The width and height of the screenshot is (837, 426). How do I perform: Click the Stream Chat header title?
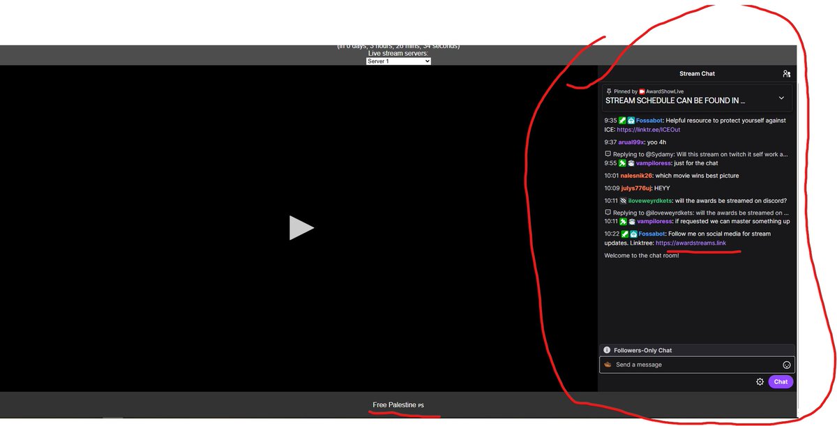click(x=697, y=74)
